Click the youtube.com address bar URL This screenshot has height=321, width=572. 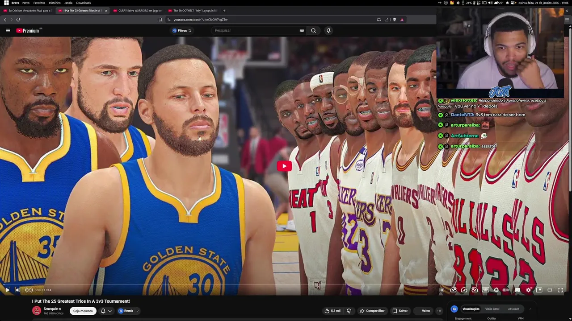(201, 20)
